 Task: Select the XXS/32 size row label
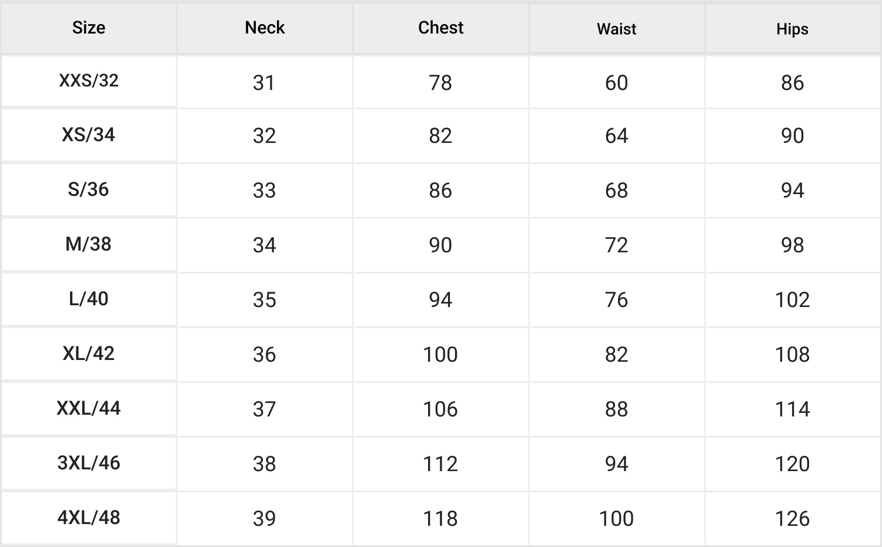tap(89, 81)
